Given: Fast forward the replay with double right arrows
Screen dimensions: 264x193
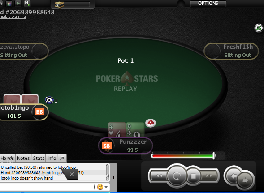Looking at the screenshot, I should coord(209,176).
